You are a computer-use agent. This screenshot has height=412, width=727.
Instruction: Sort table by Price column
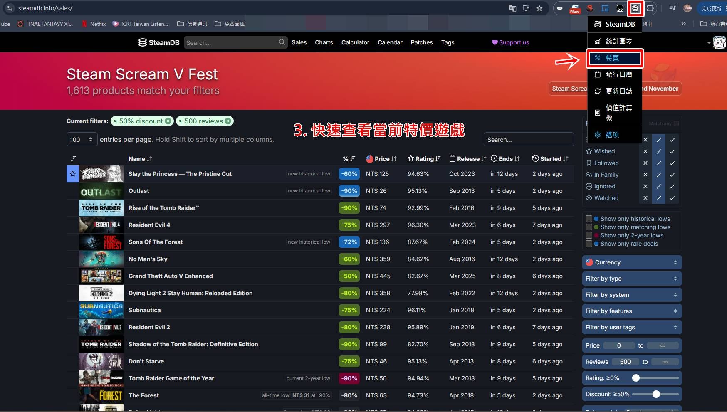tap(381, 159)
